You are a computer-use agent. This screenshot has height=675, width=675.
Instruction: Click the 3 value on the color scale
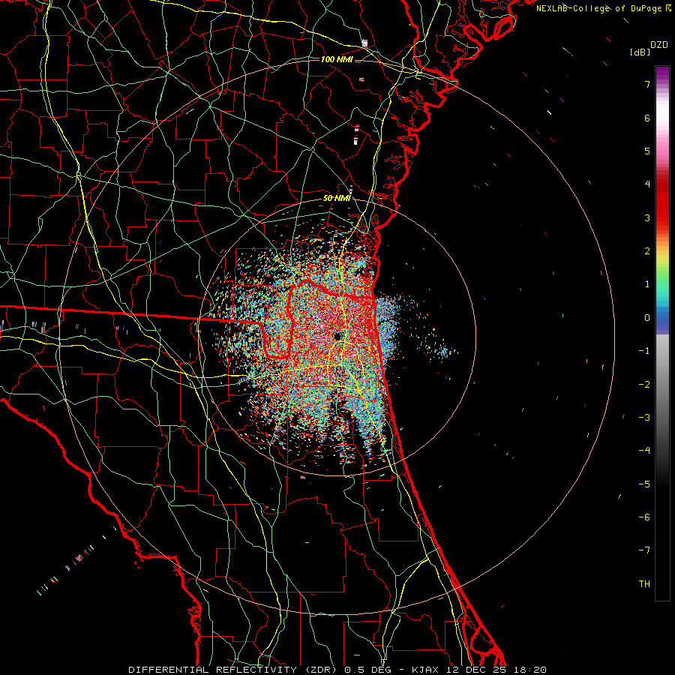click(647, 217)
